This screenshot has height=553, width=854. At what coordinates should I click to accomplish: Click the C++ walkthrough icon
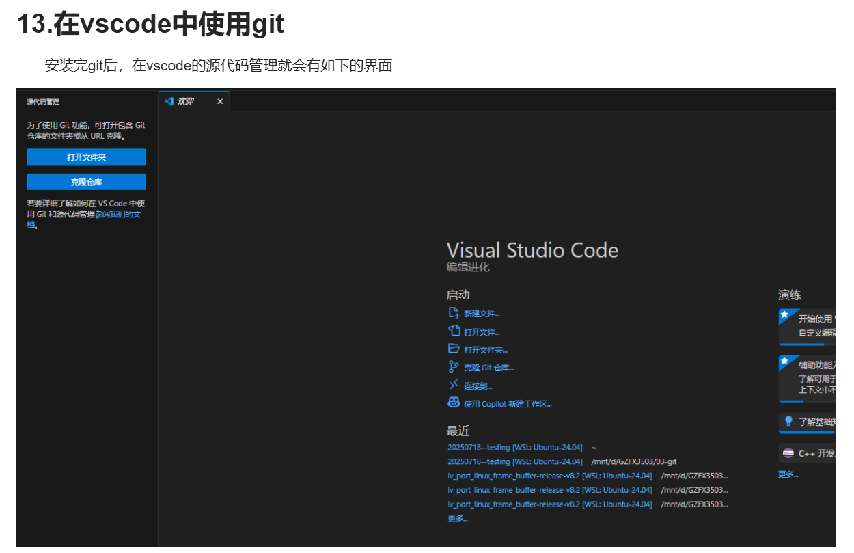pyautogui.click(x=788, y=453)
